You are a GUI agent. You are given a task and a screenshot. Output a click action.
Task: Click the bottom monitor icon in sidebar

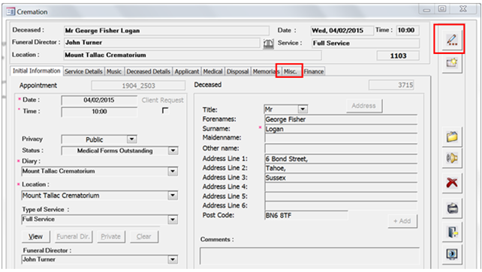point(452,254)
